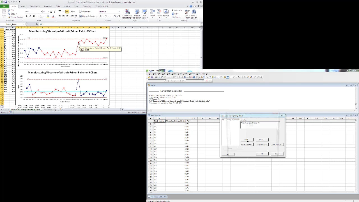Click Cancel in the Moving Range Chart dialog

pos(277,154)
